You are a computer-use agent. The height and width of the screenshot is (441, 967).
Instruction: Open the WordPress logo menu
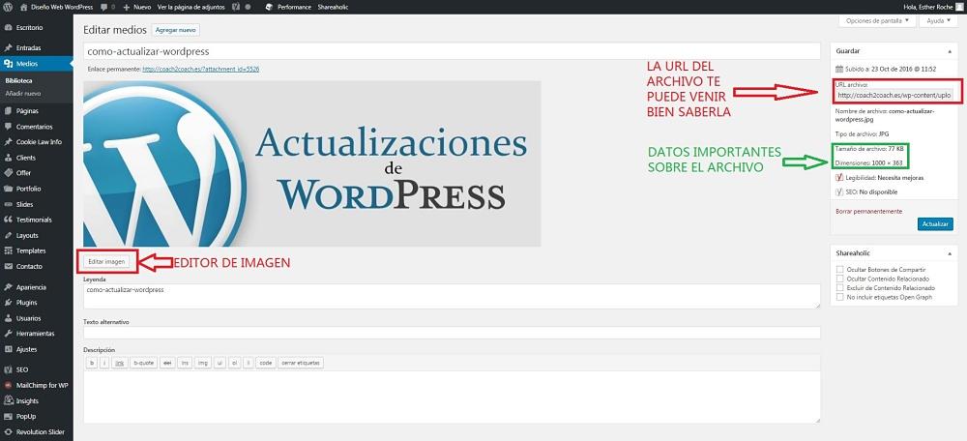coord(8,7)
